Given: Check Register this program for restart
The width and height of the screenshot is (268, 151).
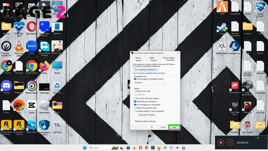Looking at the screenshot, I should [135, 108].
